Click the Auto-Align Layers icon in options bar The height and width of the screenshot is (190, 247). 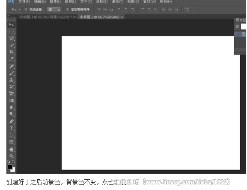pos(187,9)
